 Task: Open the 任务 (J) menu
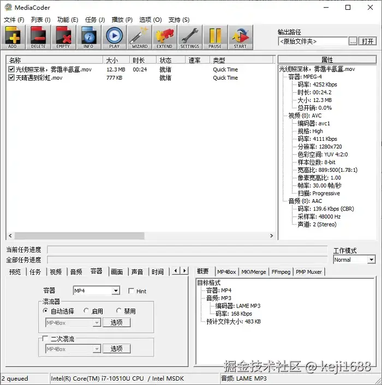(95, 20)
